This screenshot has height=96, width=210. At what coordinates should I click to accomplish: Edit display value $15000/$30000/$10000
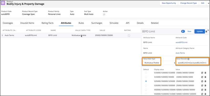click(165, 73)
